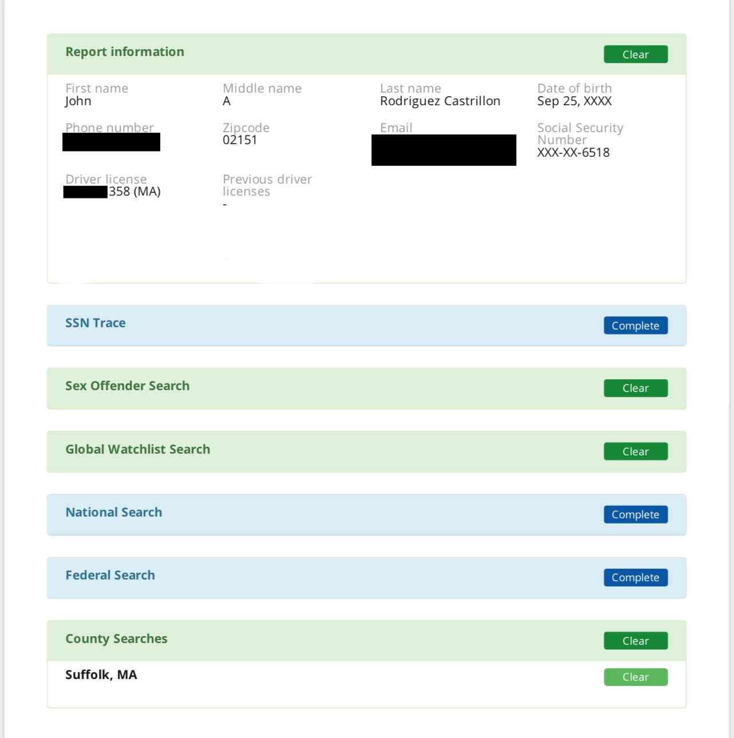Click the Social Security Number value ending 6518
Image resolution: width=734 pixels, height=738 pixels.
pyautogui.click(x=573, y=153)
